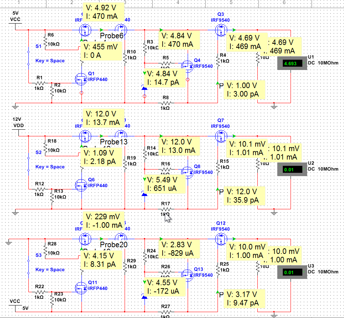The width and height of the screenshot is (344, 318).
Task: Select the R23 10kΩ resistor symbol
Action: point(52,300)
